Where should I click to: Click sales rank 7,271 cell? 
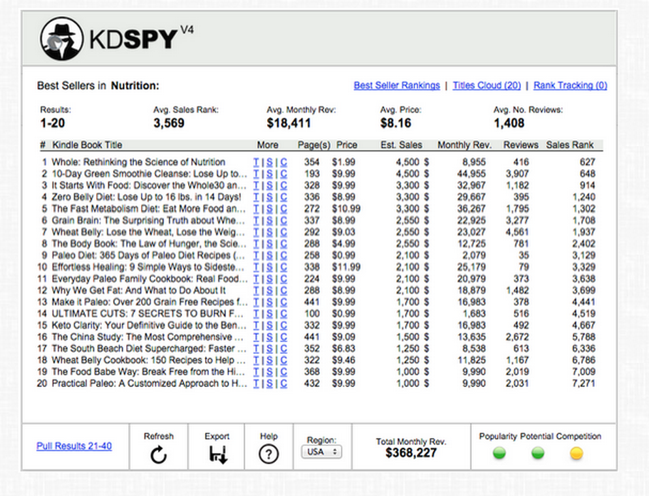coord(584,384)
